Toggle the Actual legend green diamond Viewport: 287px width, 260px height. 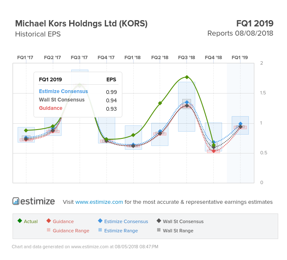20,221
